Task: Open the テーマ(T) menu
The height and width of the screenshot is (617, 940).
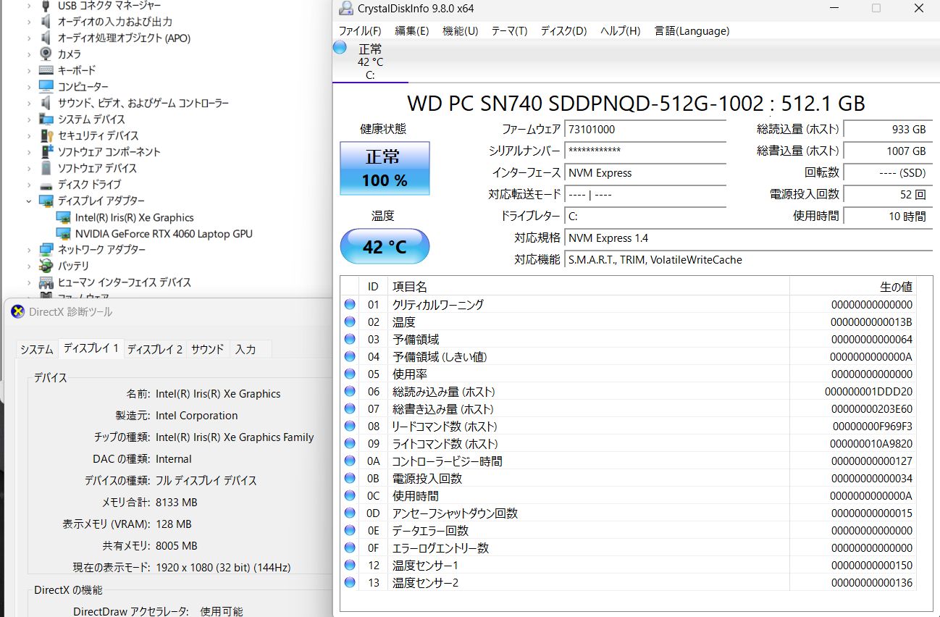Action: point(509,31)
